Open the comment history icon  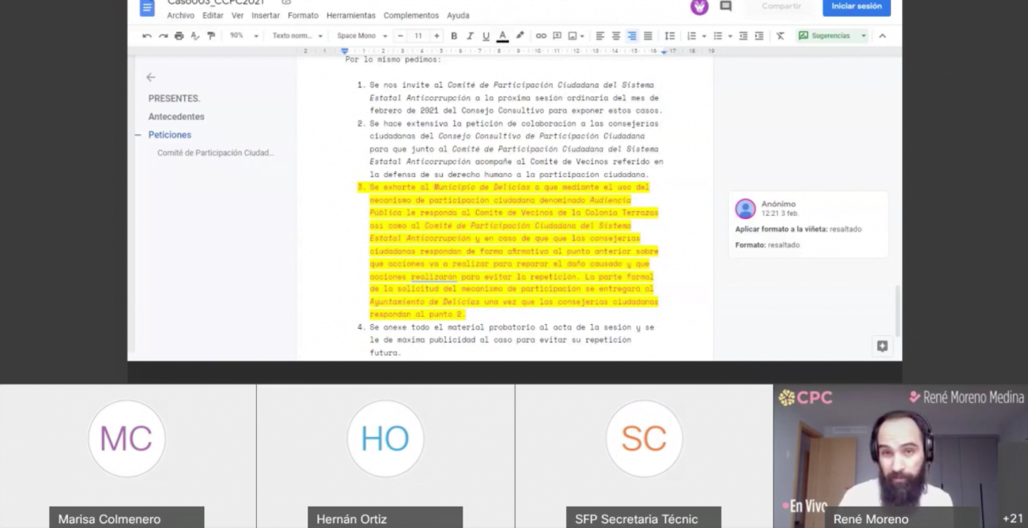[725, 6]
